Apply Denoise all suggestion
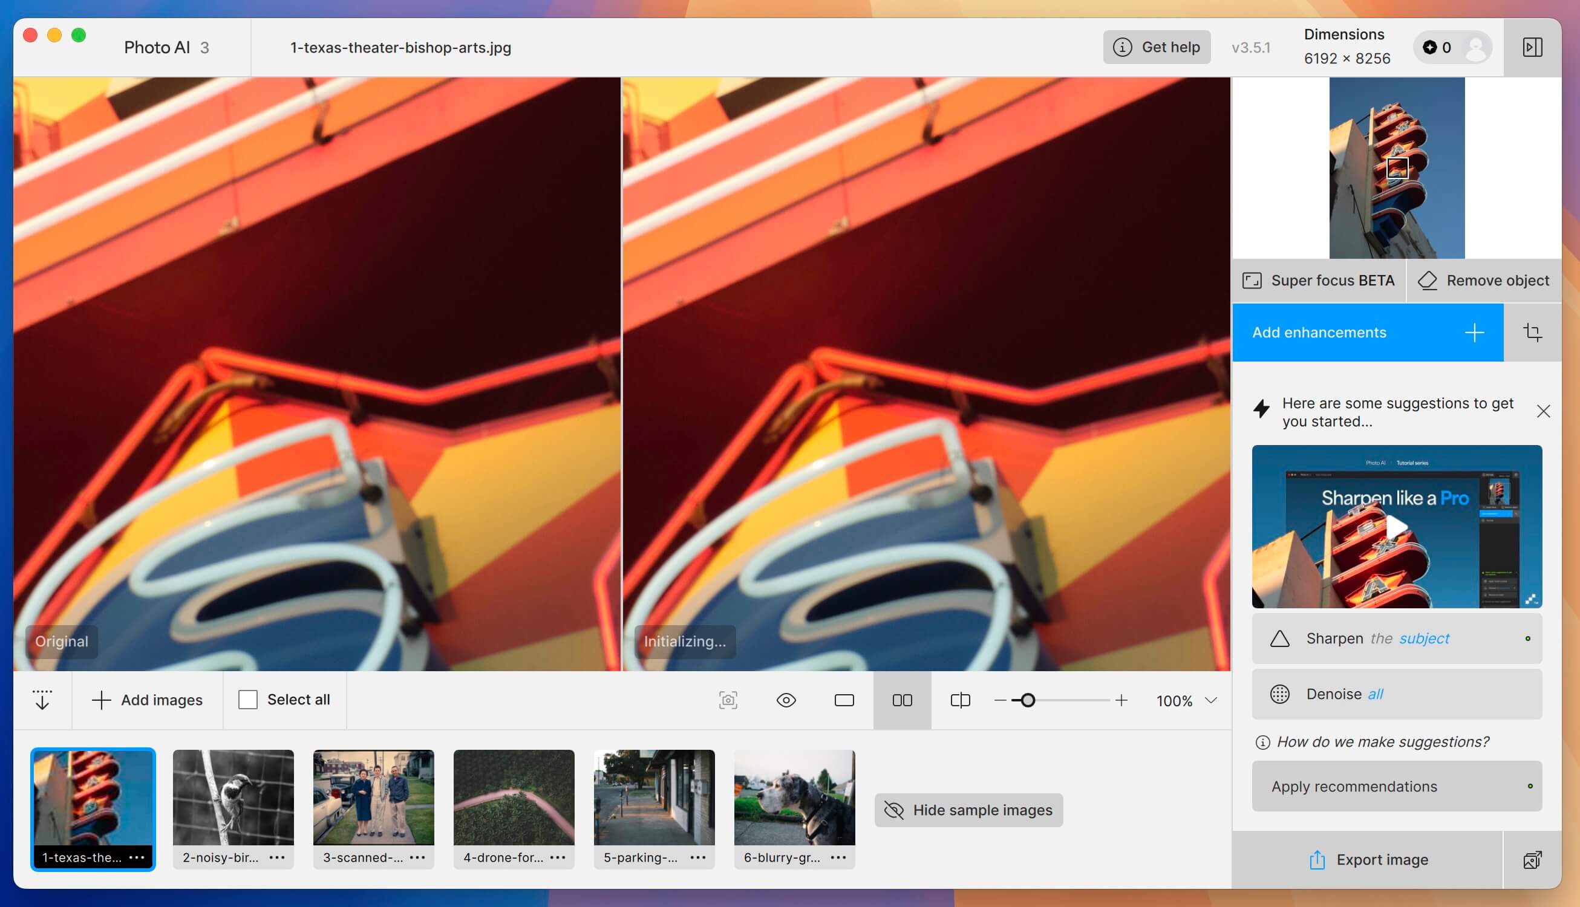 tap(1397, 694)
